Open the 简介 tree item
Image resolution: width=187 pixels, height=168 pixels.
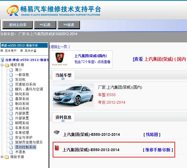click(x=19, y=70)
